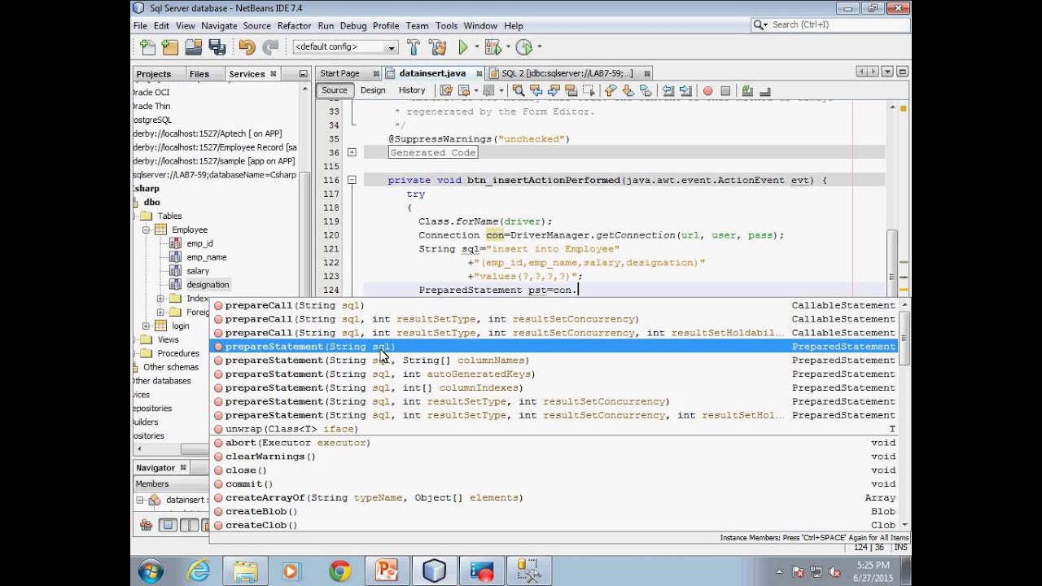1042x586 pixels.
Task: Click the New File toolbar icon
Action: coord(147,47)
